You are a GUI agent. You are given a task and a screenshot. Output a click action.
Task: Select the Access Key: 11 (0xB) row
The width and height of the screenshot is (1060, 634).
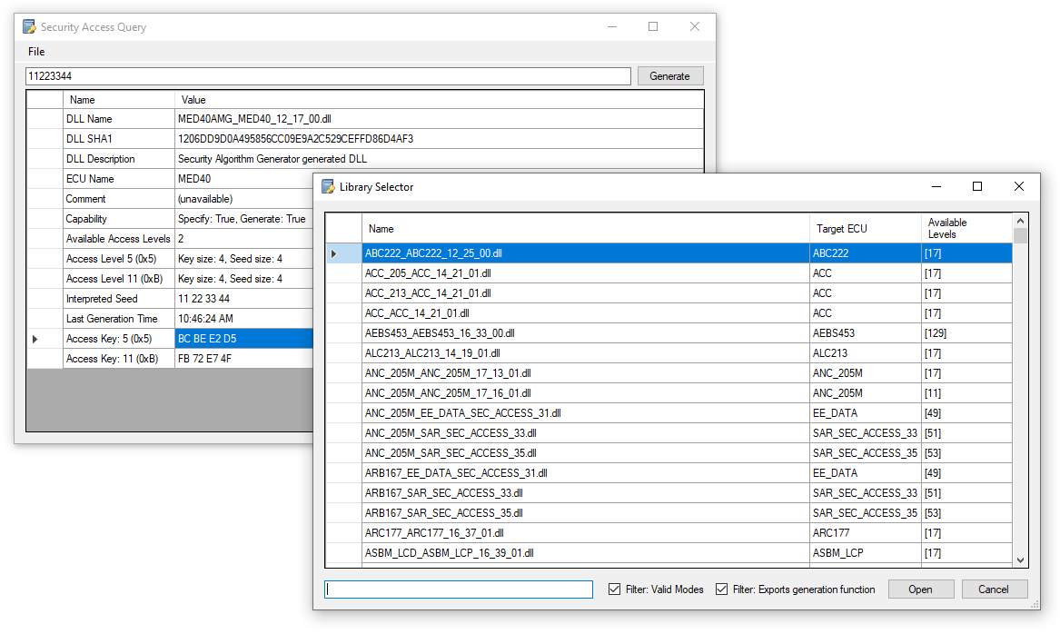click(118, 358)
